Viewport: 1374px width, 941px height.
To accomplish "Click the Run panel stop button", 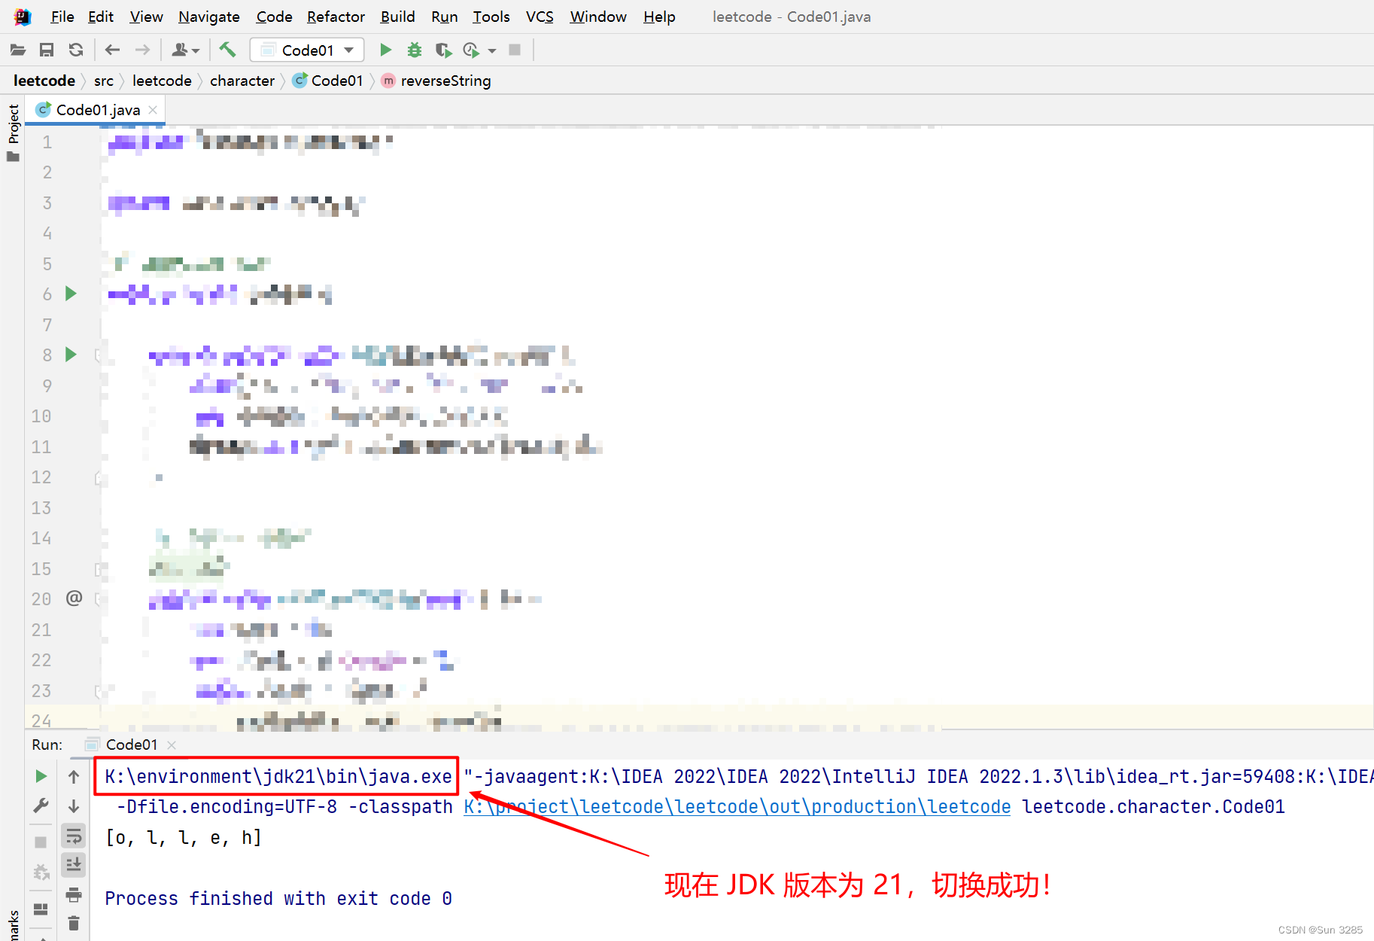I will (41, 842).
